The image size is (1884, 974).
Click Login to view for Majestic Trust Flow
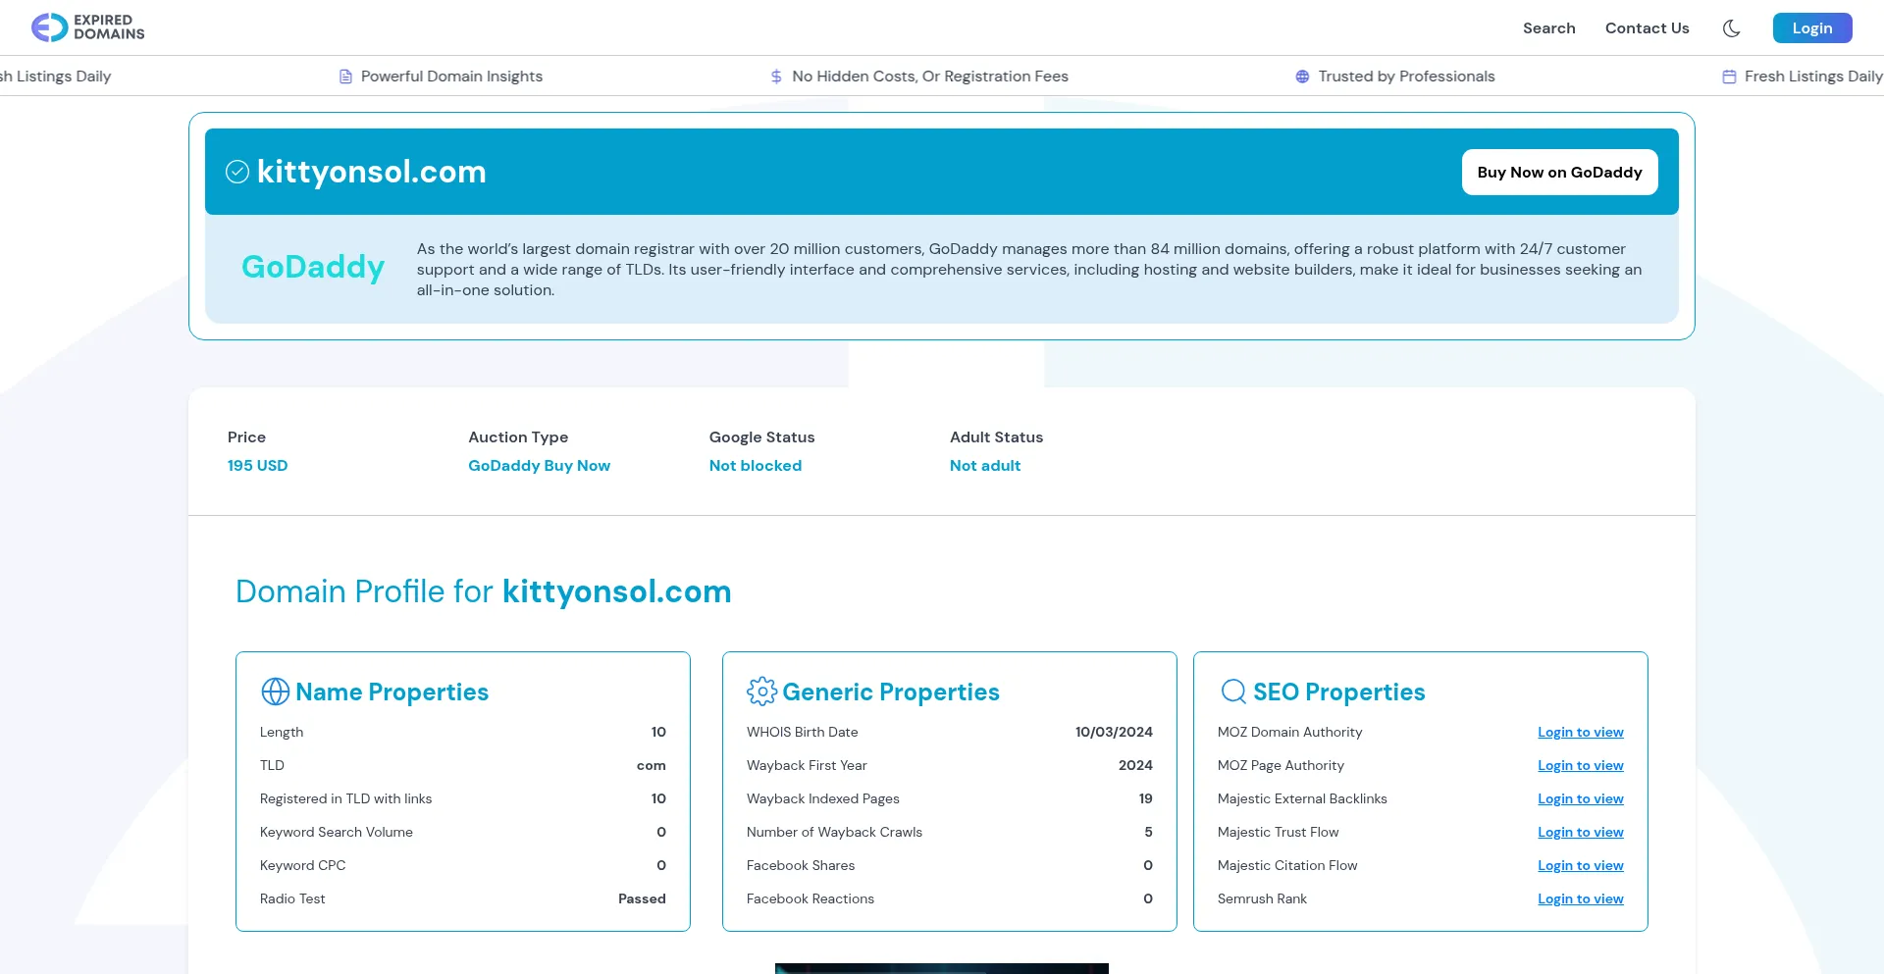coord(1580,832)
